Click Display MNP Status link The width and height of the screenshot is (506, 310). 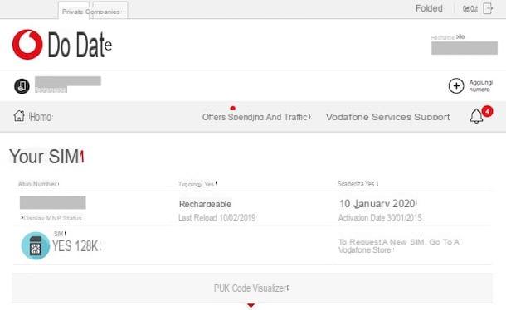(x=51, y=218)
